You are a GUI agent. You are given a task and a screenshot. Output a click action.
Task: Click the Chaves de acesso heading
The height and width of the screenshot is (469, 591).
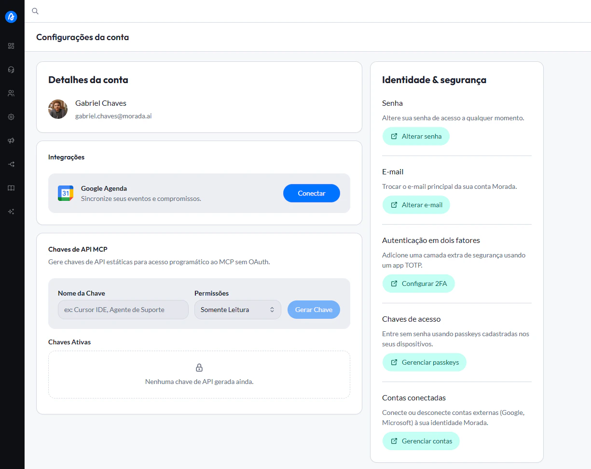point(411,319)
